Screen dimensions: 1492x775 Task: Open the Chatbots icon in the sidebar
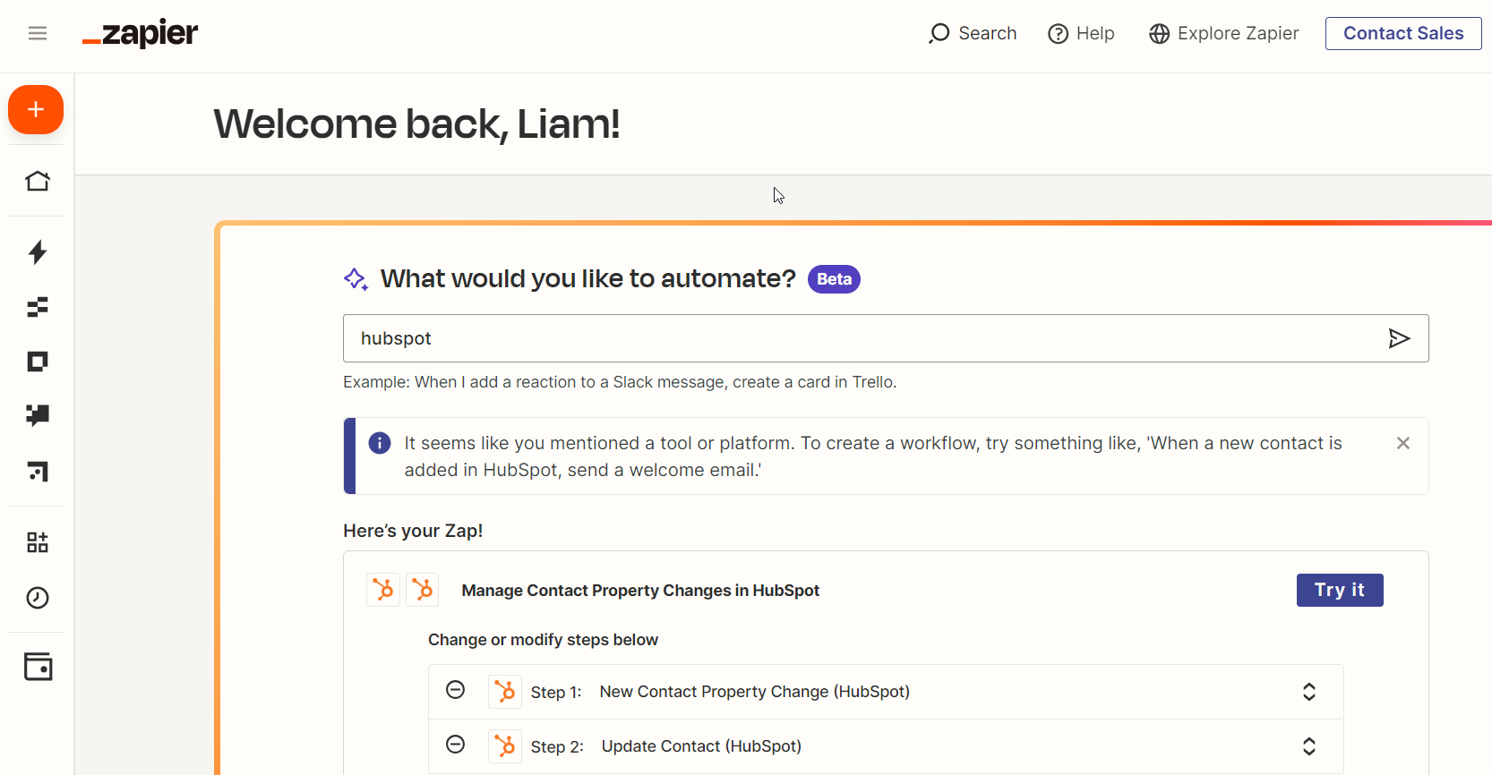point(37,415)
